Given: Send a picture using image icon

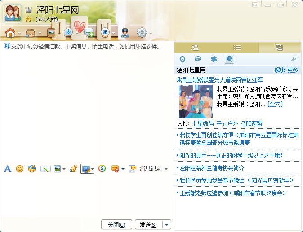Looking at the screenshot, I should pos(57,169).
